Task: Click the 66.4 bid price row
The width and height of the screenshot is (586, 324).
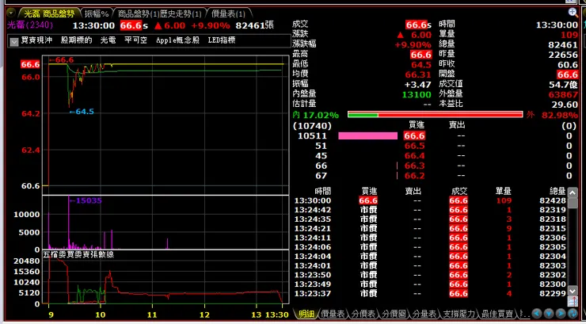Action: [414, 156]
